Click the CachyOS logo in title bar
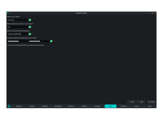 (x=8, y=13)
